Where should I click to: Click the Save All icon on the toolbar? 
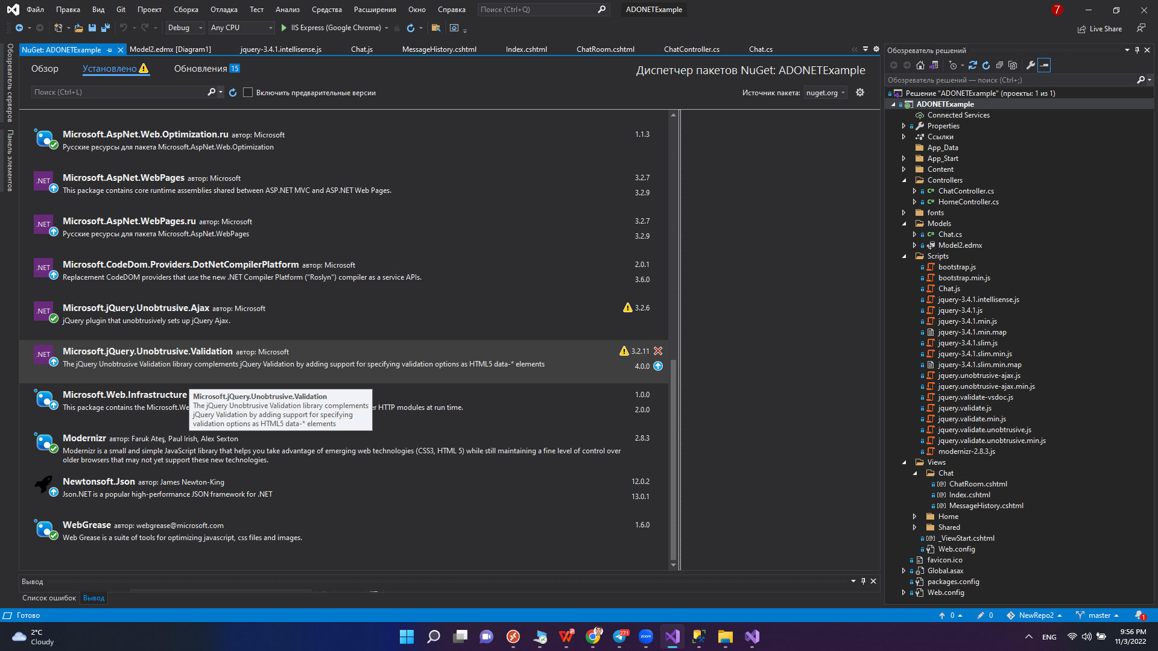point(105,28)
